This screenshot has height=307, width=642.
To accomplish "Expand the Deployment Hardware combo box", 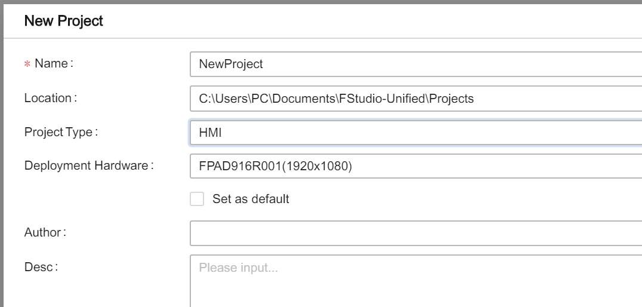I will coord(416,166).
